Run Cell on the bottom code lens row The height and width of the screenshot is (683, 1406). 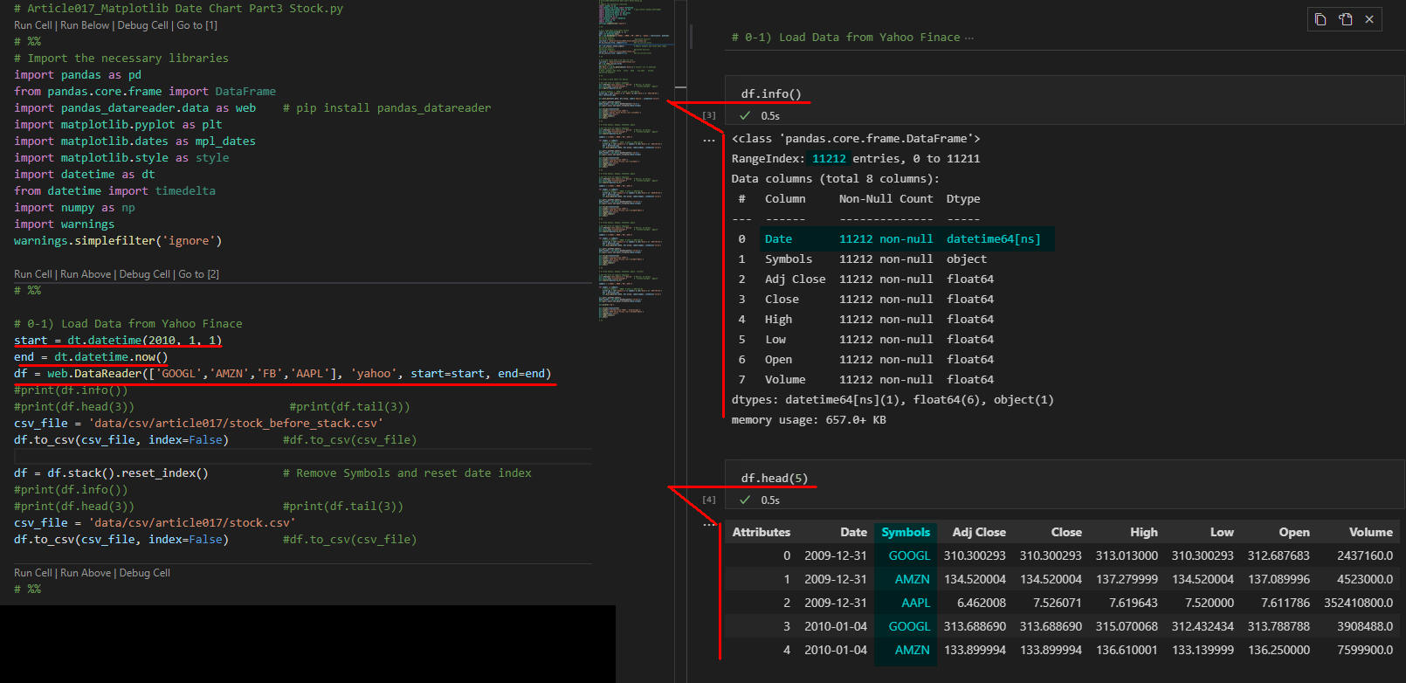click(x=33, y=573)
